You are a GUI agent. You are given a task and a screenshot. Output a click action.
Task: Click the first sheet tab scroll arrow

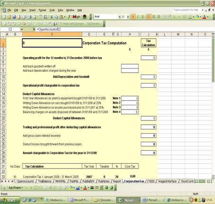[x=2, y=181]
